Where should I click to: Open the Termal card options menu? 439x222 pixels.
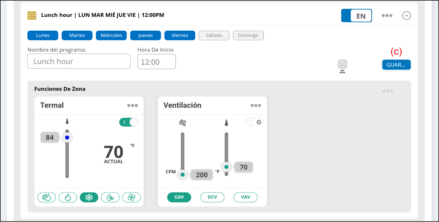click(132, 106)
